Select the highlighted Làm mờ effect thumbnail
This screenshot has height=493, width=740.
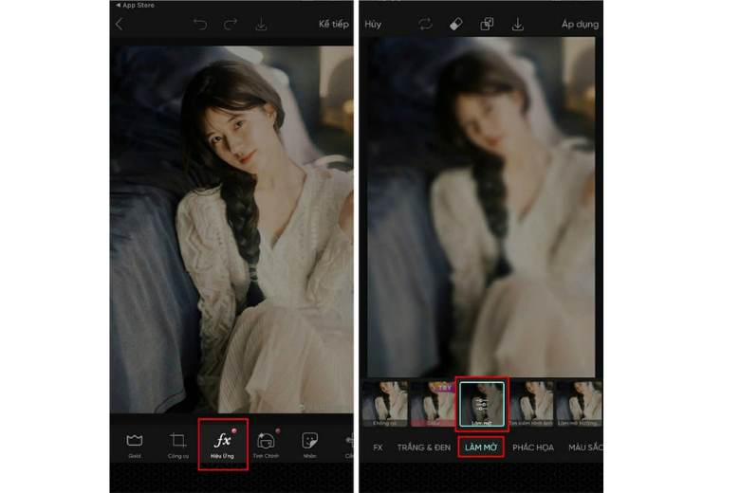coord(482,403)
